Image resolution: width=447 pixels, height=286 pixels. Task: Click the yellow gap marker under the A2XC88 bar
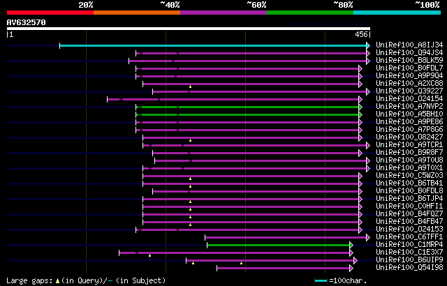point(190,86)
